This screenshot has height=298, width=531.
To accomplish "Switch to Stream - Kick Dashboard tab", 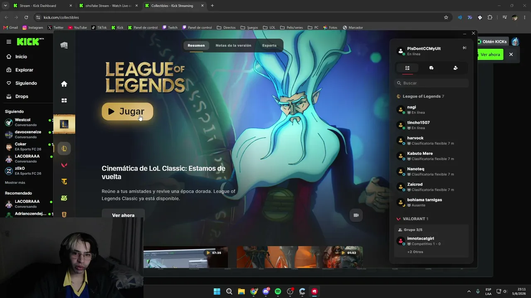I will pos(42,6).
